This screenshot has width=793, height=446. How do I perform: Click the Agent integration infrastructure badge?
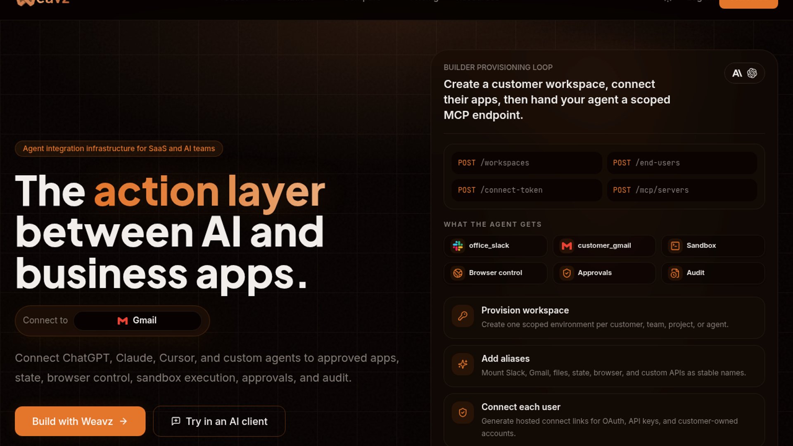[x=119, y=149]
